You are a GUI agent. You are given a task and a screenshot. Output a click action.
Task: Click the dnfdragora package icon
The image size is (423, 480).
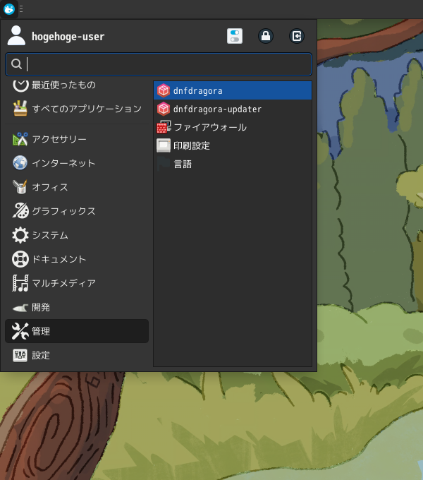click(x=164, y=90)
